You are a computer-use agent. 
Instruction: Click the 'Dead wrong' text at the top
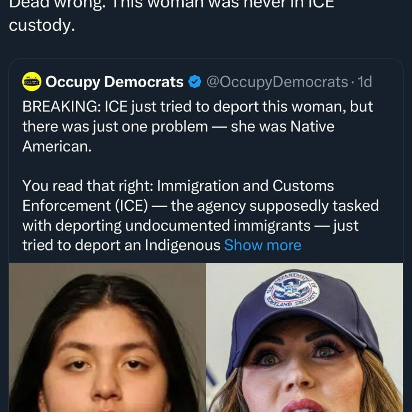(x=55, y=5)
